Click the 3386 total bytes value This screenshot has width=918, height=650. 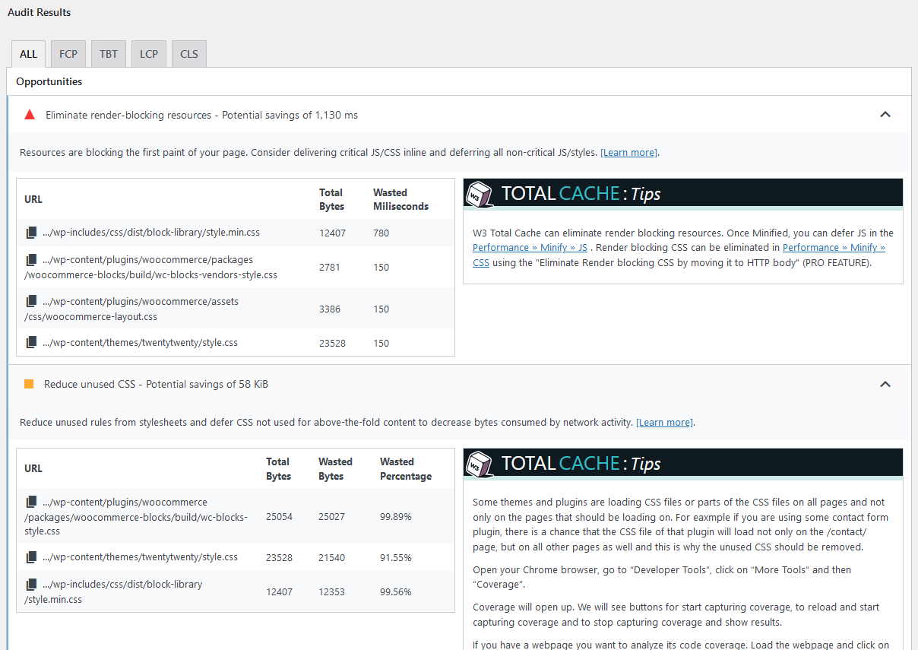coord(330,309)
